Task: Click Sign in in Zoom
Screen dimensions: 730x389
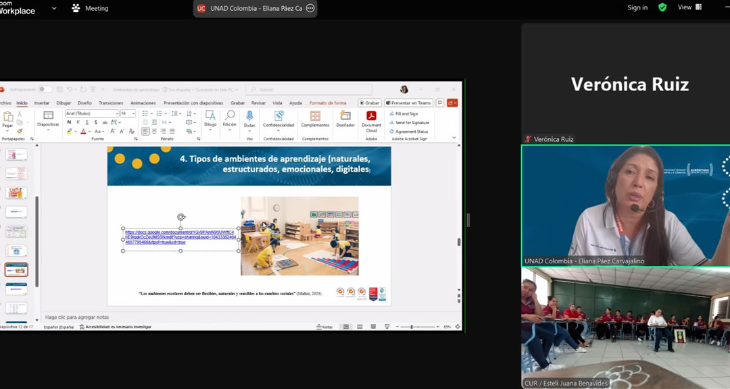Action: pyautogui.click(x=637, y=7)
